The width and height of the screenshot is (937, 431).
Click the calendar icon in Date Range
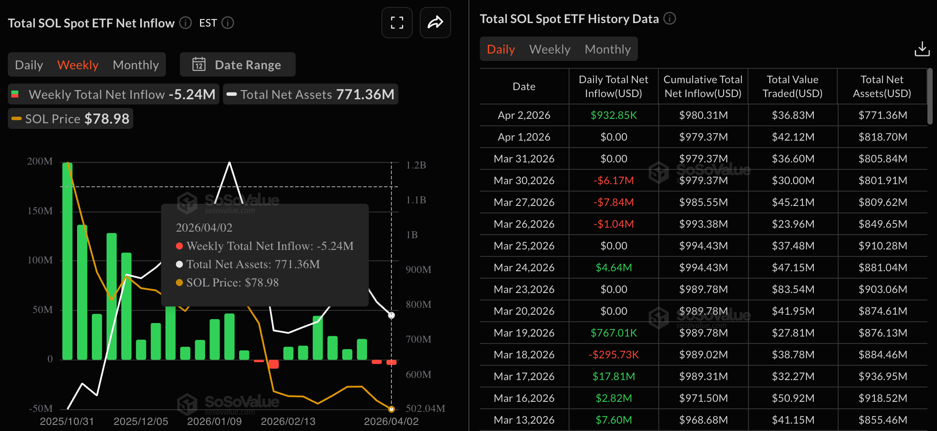pyautogui.click(x=199, y=64)
